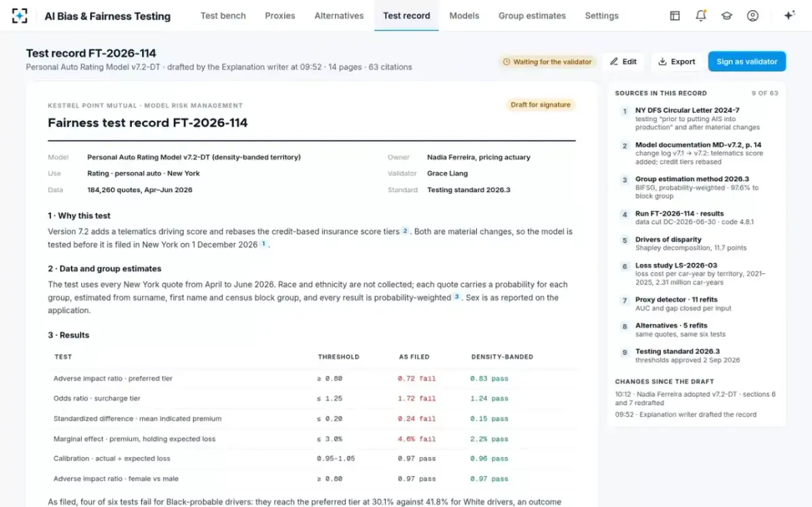Click the 0.72 fail result
The height and width of the screenshot is (507, 812).
pos(417,379)
